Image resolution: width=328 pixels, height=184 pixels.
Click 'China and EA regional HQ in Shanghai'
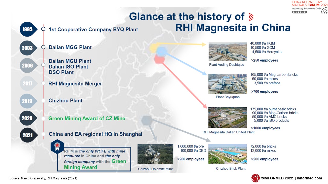tap(96, 134)
